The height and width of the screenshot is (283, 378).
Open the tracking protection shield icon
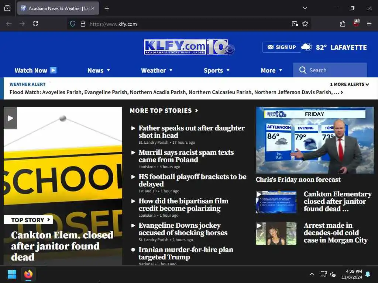pyautogui.click(x=73, y=24)
